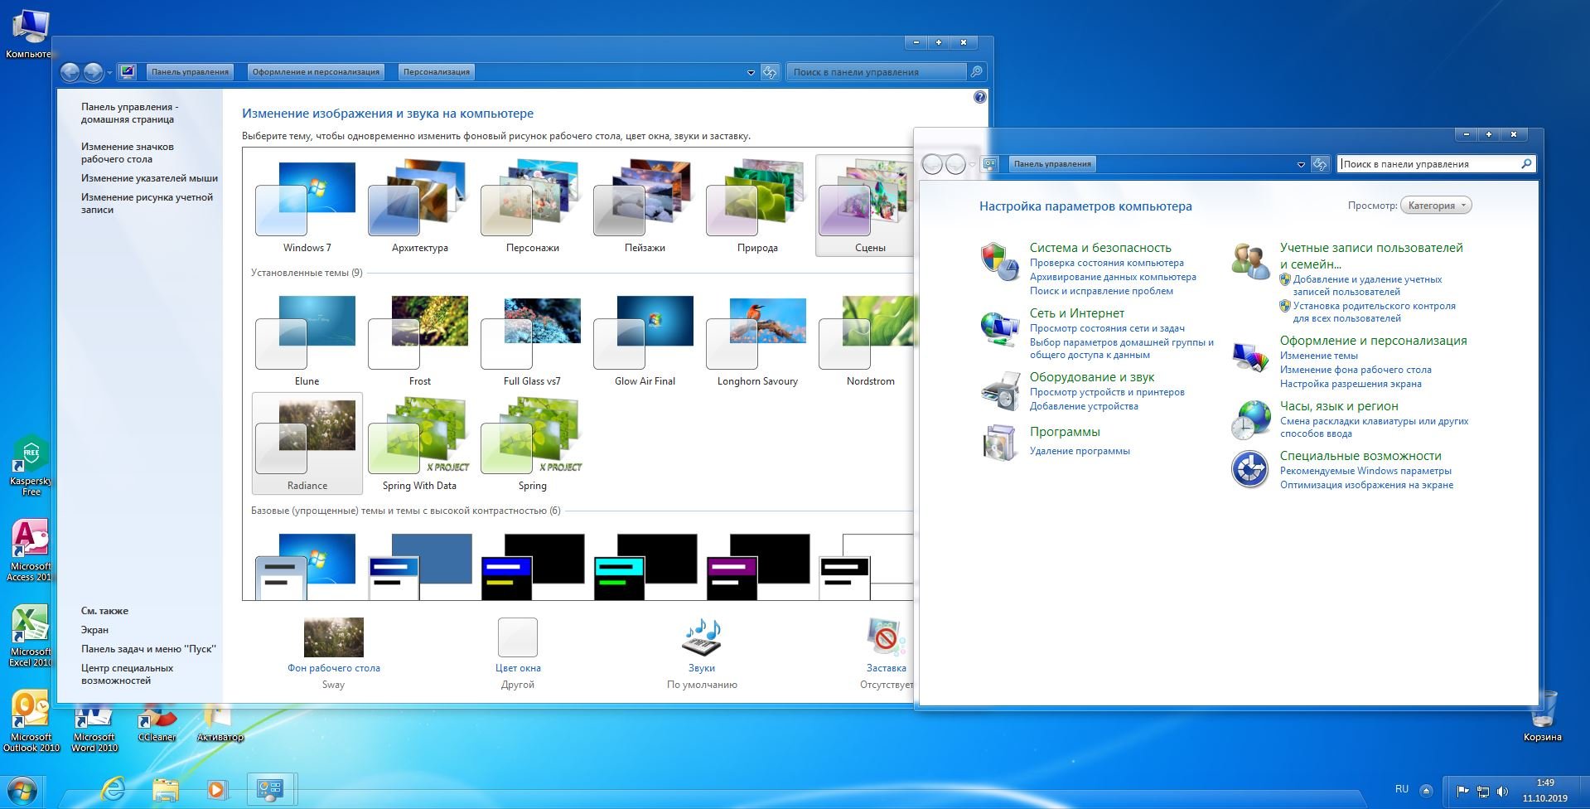Screen dimensions: 1590x809
Task: Open Ease of Access icon
Action: [1250, 469]
